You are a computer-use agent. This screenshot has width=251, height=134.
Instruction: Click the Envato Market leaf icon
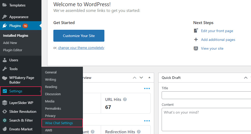pyautogui.click(x=5, y=129)
